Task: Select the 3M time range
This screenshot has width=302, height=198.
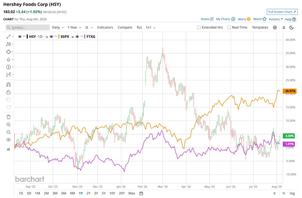Action: point(55,194)
